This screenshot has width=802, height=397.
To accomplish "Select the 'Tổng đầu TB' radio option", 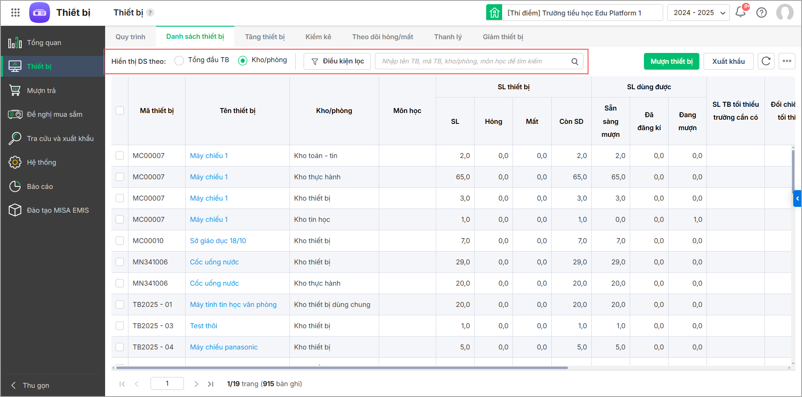I will 179,61.
